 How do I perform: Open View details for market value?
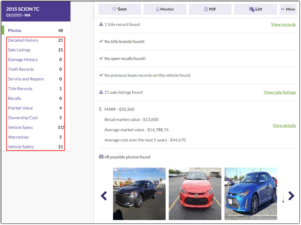point(284,125)
